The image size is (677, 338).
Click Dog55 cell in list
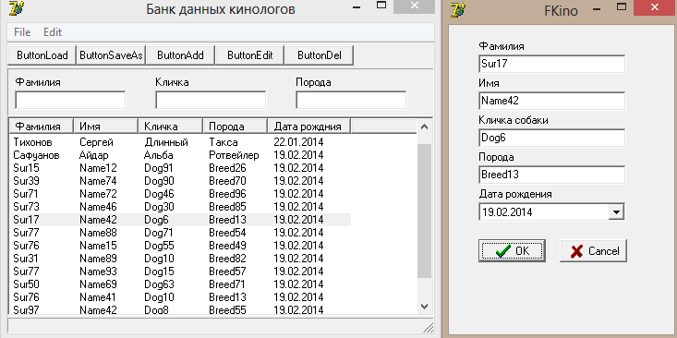click(x=159, y=246)
